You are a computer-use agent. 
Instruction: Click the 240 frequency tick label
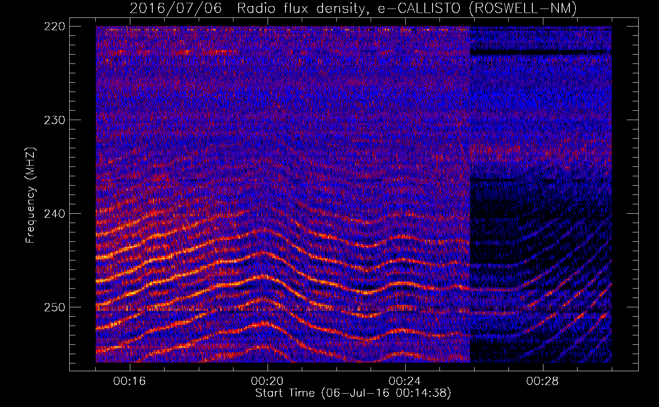[54, 214]
